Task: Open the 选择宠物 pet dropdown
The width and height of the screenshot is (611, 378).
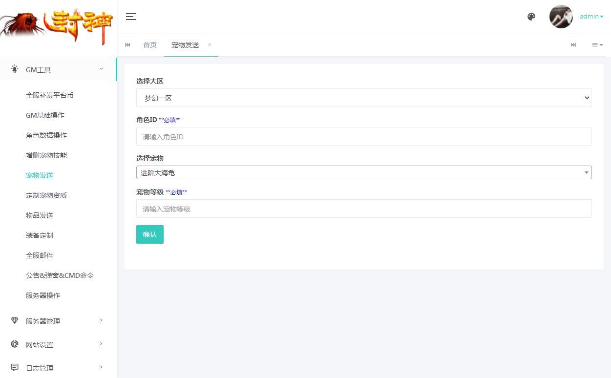Action: point(364,172)
